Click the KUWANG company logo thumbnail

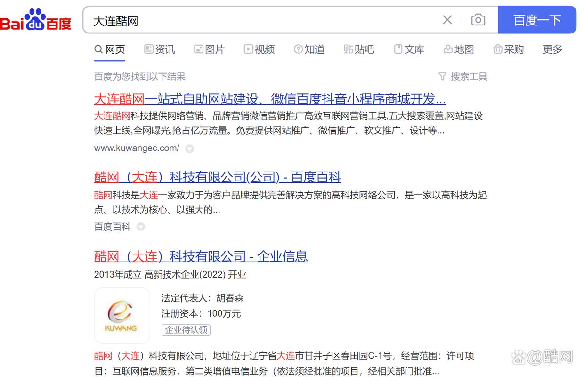pyautogui.click(x=122, y=315)
